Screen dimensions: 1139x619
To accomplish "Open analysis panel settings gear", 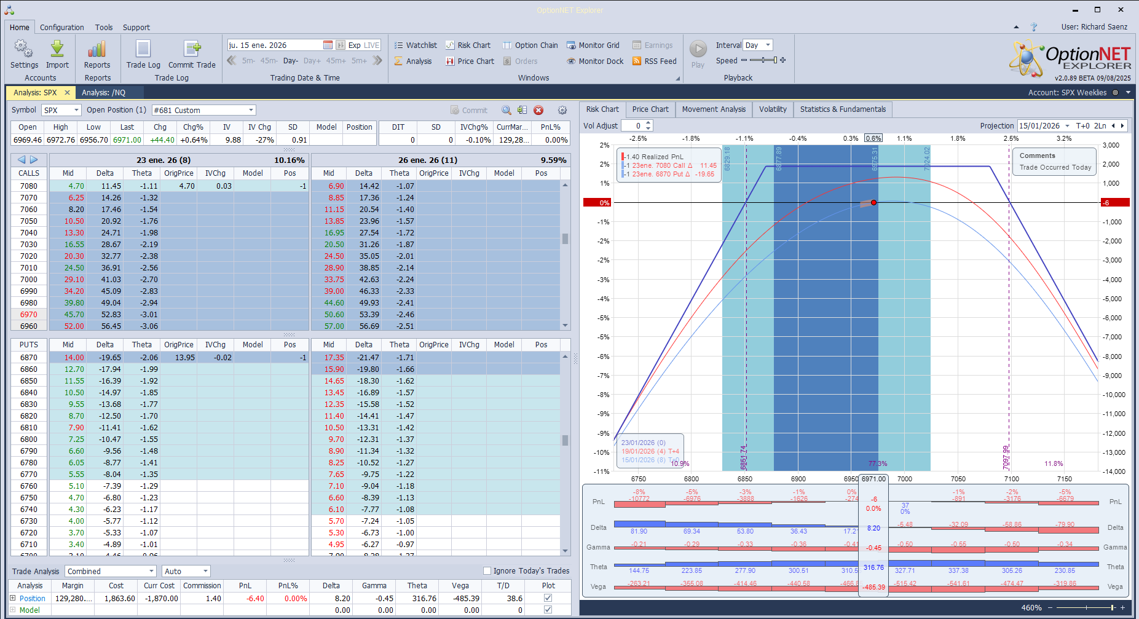I will [x=562, y=110].
